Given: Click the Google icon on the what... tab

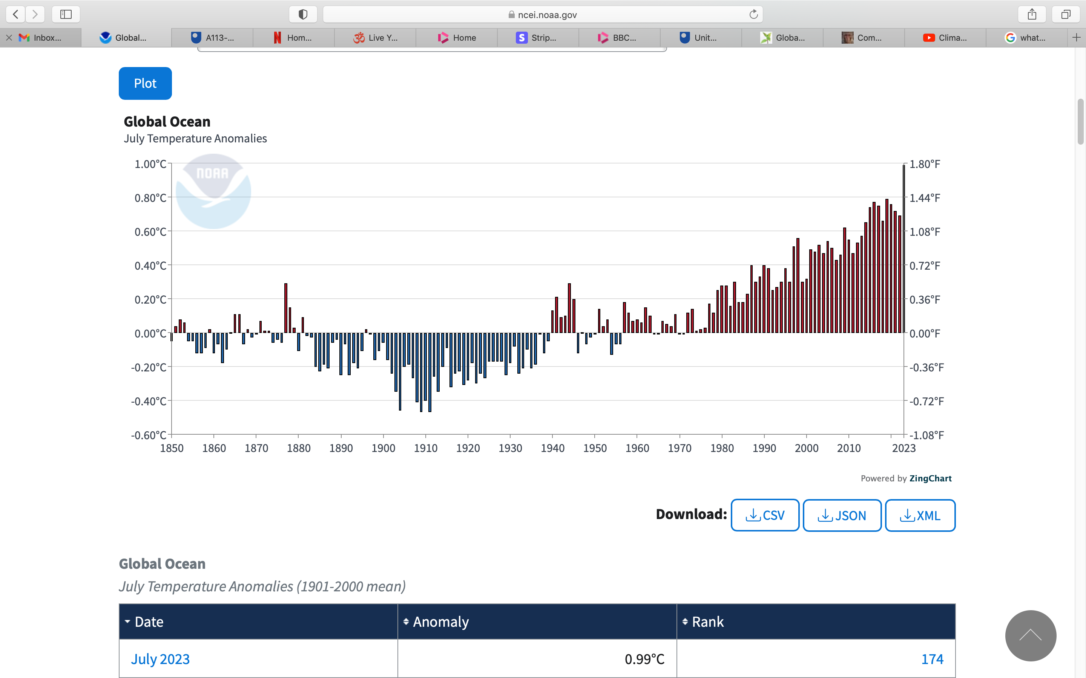Looking at the screenshot, I should click(x=1010, y=38).
